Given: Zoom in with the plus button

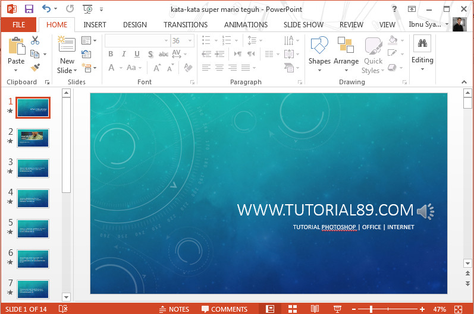Looking at the screenshot, I should [422, 309].
